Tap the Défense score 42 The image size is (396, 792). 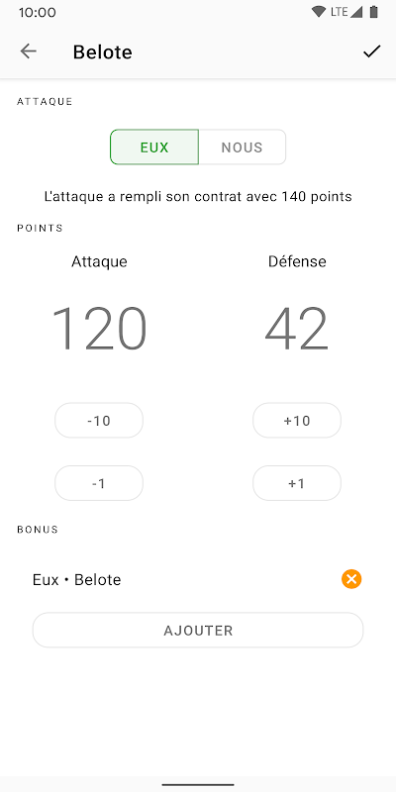tap(297, 330)
